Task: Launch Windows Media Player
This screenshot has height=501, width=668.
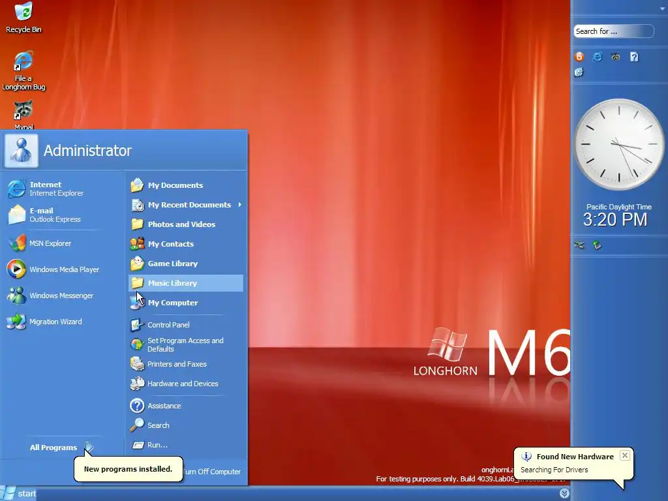Action: pos(53,269)
